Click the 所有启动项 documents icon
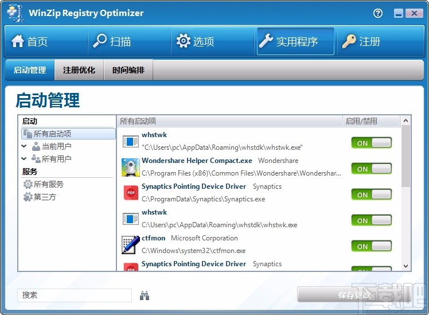429x315 pixels. pos(28,134)
